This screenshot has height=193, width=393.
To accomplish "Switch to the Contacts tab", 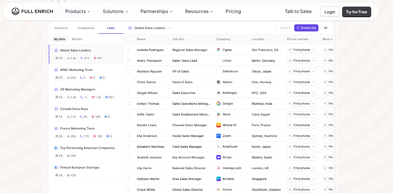I will point(61,28).
